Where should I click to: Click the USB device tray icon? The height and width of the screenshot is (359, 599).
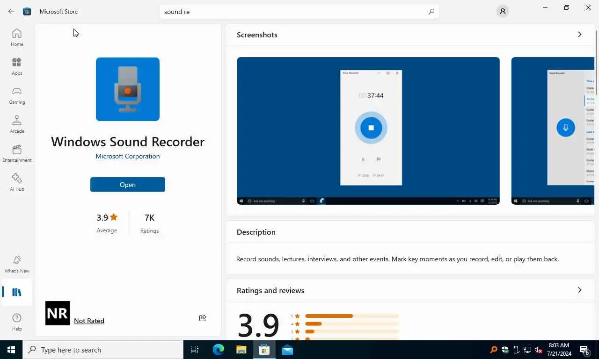coord(516,350)
